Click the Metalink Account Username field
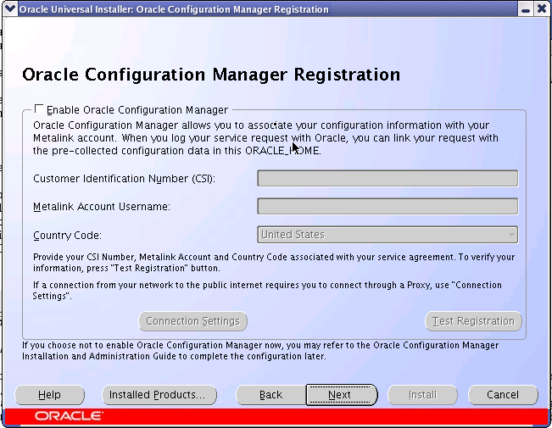 pyautogui.click(x=388, y=206)
